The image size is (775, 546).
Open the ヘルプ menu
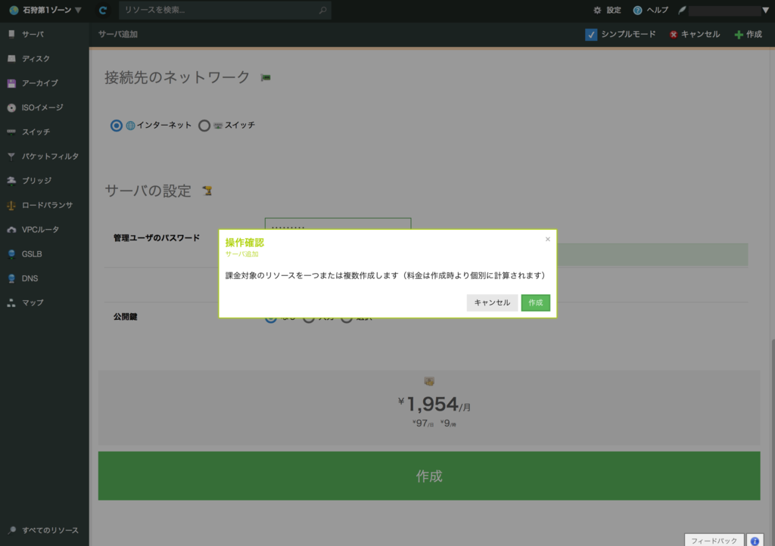click(654, 10)
